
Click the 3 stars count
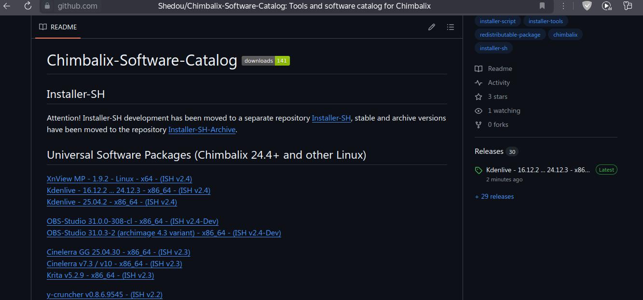497,96
